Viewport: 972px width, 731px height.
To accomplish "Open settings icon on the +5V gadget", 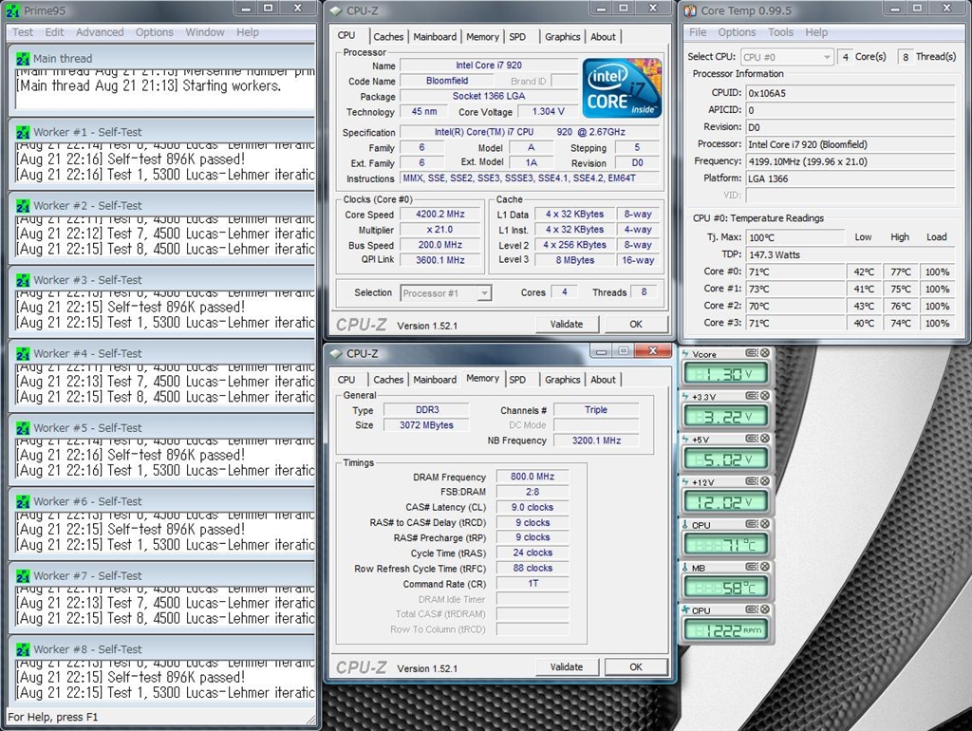I will click(x=751, y=440).
